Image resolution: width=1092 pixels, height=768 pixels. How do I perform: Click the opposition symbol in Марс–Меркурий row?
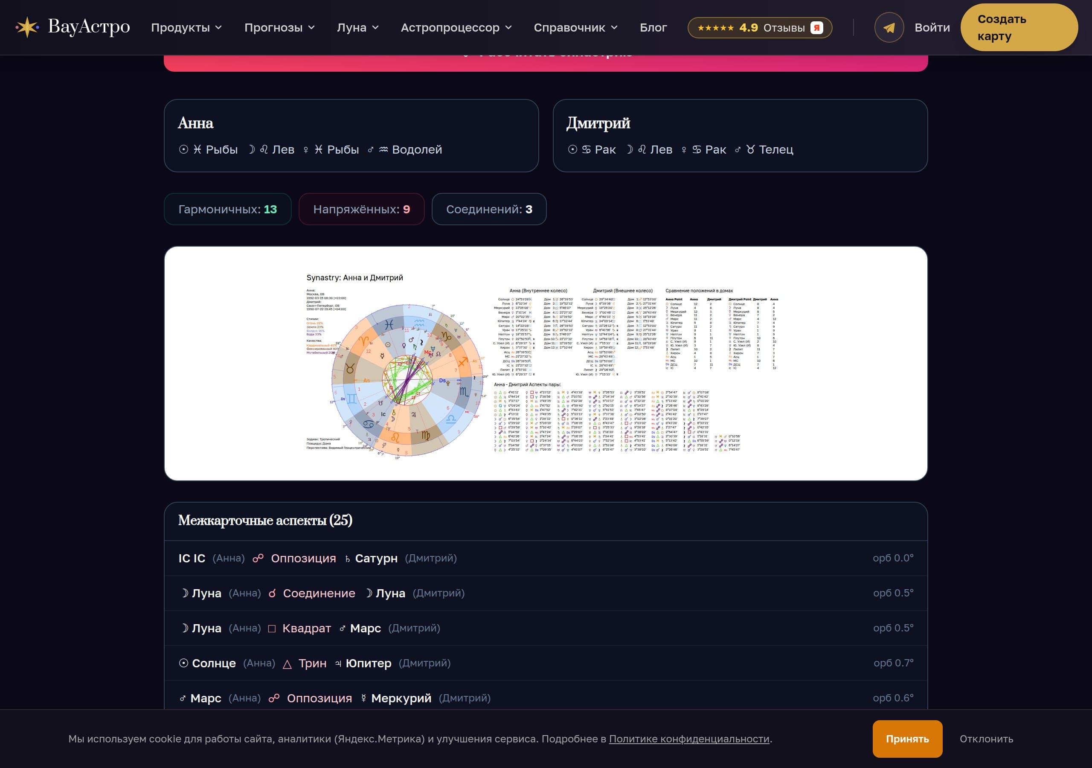click(274, 698)
